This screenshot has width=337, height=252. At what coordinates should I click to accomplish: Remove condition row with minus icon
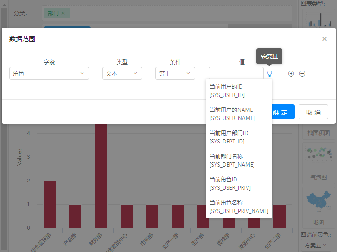pyautogui.click(x=302, y=73)
